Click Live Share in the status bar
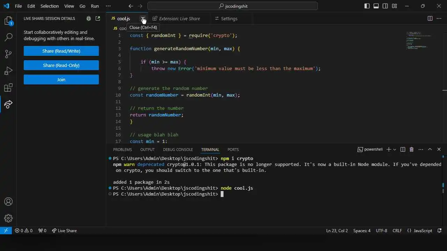The width and height of the screenshot is (447, 251). pyautogui.click(x=64, y=230)
